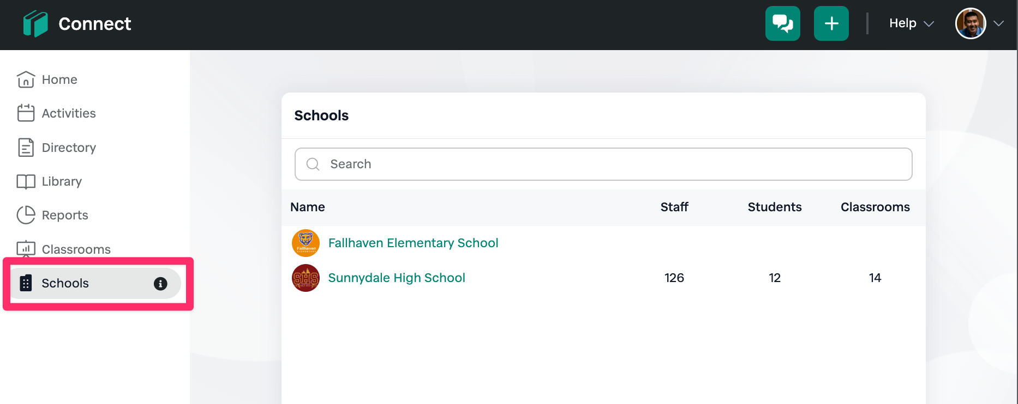
Task: Click the magnifying glass search icon
Action: 313,164
